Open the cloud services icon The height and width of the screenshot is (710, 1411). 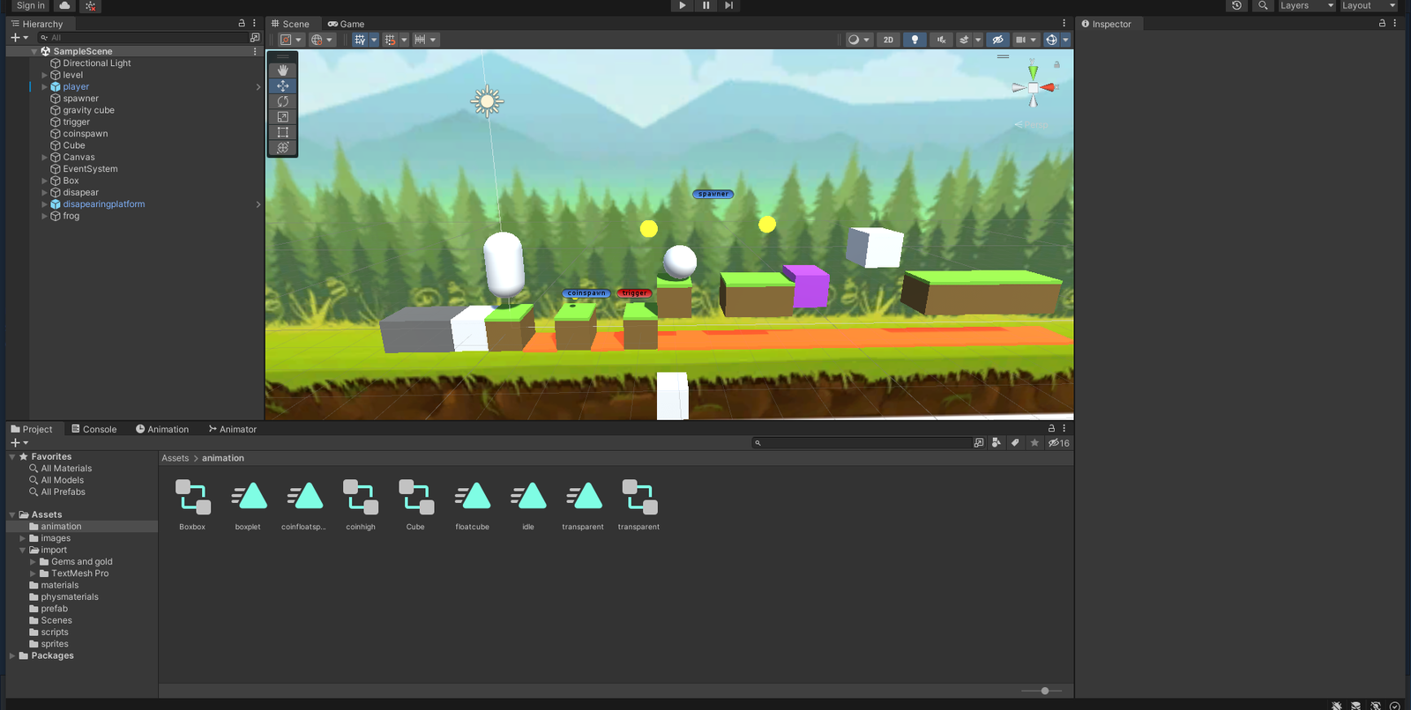[64, 5]
